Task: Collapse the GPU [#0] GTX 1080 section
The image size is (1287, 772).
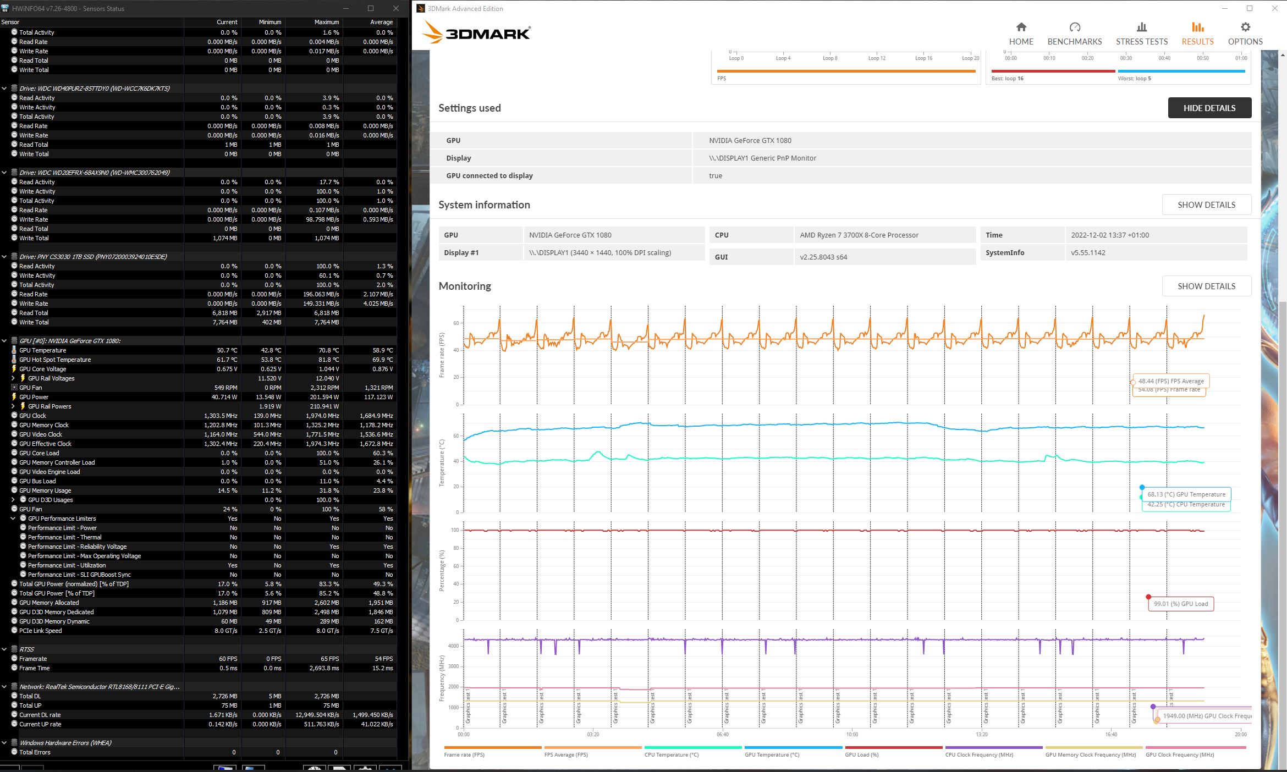Action: coord(4,341)
